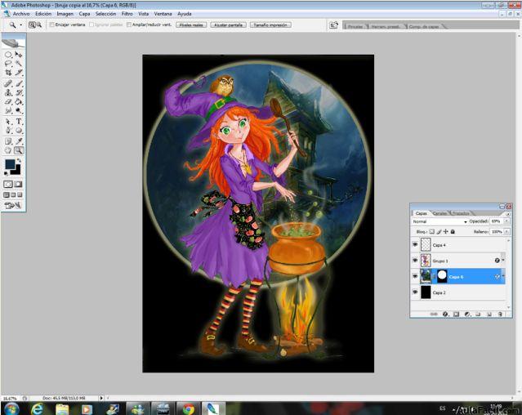
Task: Select the Move tool
Action: click(x=19, y=54)
